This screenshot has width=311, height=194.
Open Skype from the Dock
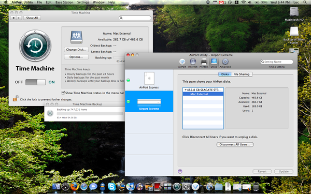click(x=111, y=186)
